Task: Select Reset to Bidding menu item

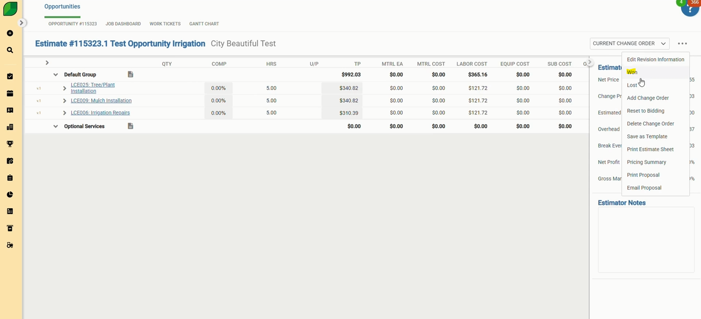Action: tap(655, 111)
